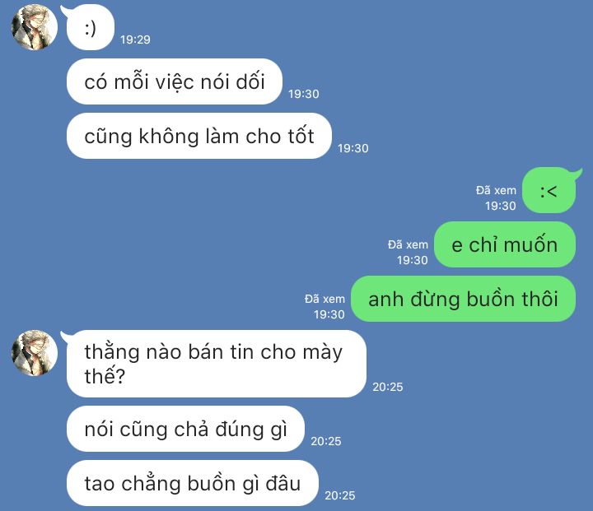The image size is (593, 511).
Task: Click the 19:30 time after "cho tốt"
Action: tap(353, 149)
